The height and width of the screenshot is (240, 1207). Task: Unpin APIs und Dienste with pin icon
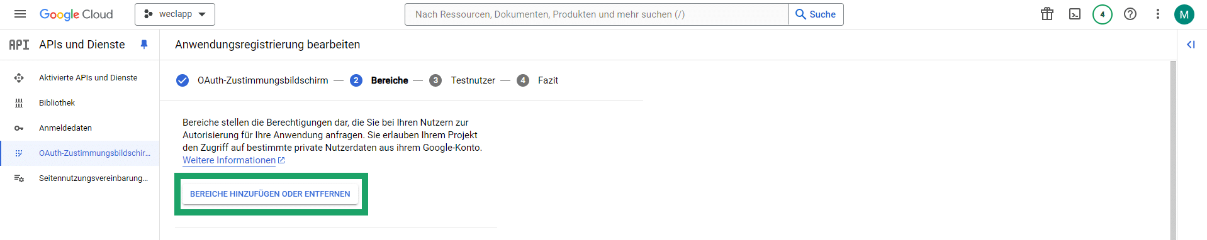tap(144, 45)
